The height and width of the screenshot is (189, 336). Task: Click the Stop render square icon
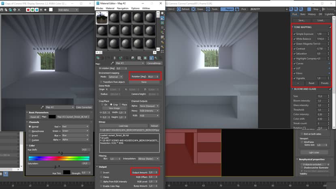tap(309, 9)
